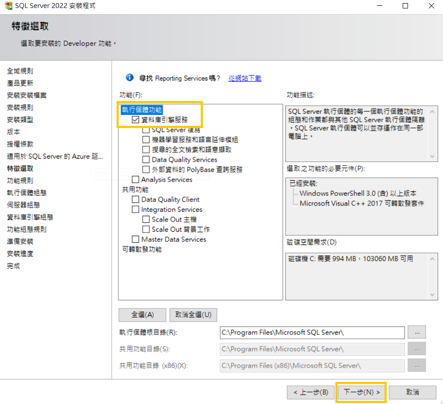Select the 安裝安裝檔案 step in sidebar
The image size is (443, 404).
(x=27, y=95)
